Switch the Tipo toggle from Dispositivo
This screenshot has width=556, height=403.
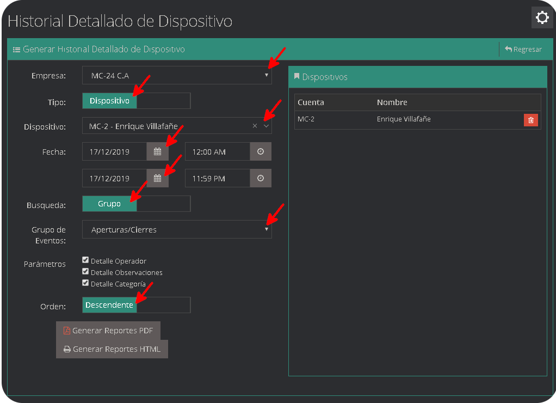[109, 101]
